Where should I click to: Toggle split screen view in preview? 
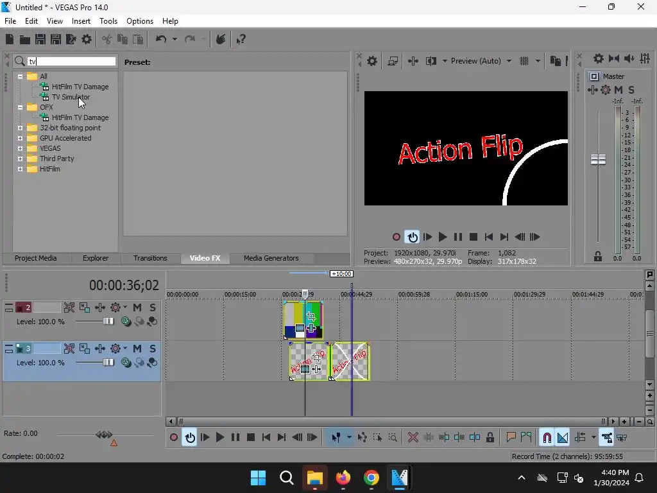coord(431,61)
